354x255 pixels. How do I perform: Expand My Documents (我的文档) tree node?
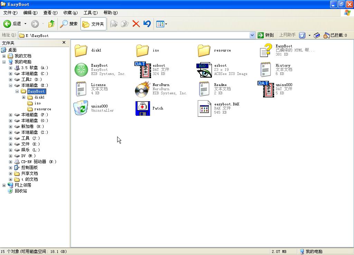pos(4,56)
